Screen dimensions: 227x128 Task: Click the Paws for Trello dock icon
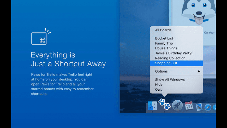[164, 104]
